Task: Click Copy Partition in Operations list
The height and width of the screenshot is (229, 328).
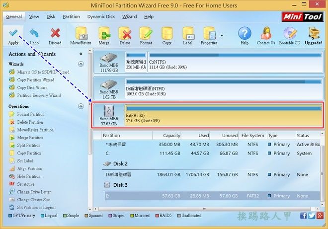Action: 25,153
